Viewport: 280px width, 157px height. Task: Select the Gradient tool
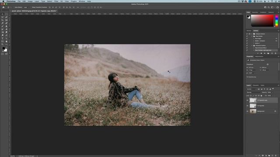(3, 32)
